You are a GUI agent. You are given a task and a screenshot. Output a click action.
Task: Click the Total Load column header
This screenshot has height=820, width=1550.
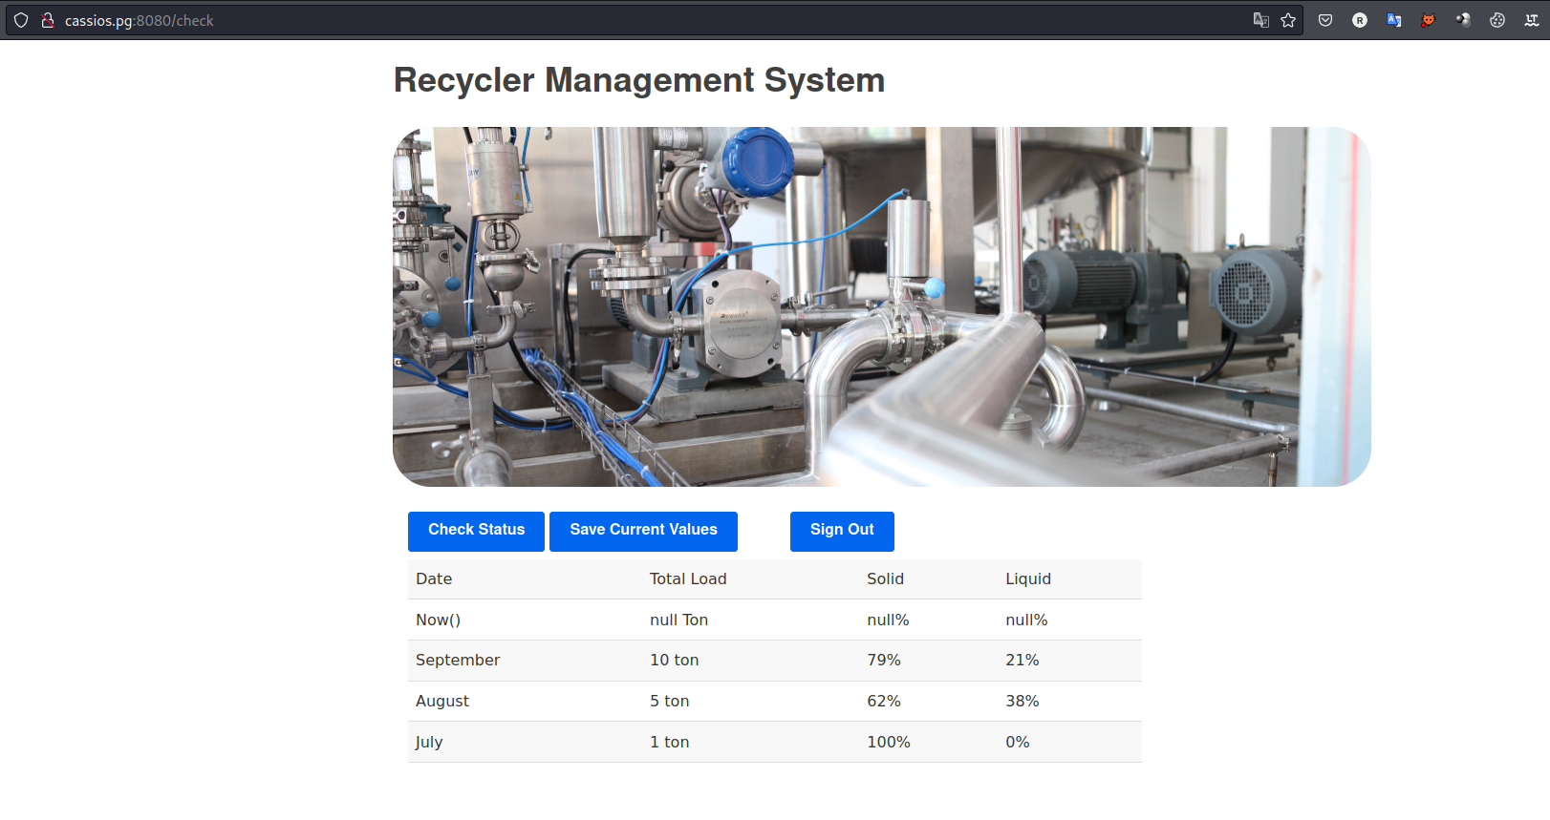[688, 578]
